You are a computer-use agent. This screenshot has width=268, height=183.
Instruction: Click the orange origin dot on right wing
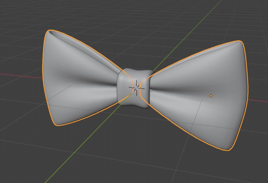pos(211,96)
